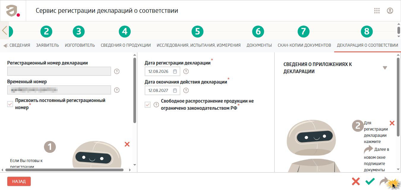Viewport: 401px width, 190px height.
Task: Click the red cancel cross in footer
Action: pyautogui.click(x=356, y=181)
